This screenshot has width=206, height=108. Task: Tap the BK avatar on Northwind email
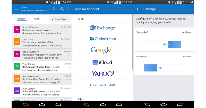point(17,29)
